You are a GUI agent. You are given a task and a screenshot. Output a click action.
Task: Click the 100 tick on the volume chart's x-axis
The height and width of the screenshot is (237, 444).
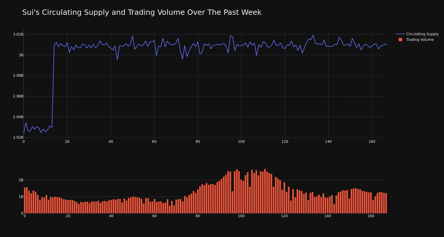241,216
